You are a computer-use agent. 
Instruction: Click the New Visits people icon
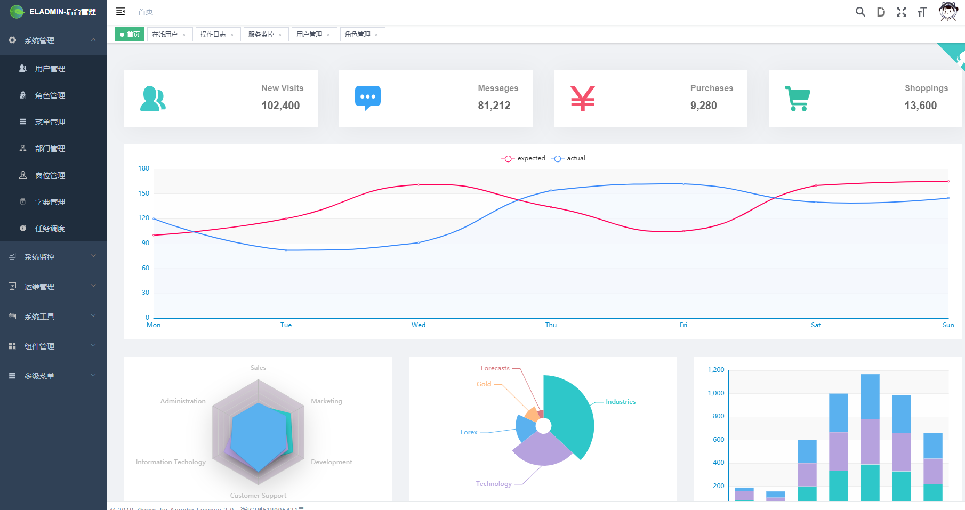point(153,99)
